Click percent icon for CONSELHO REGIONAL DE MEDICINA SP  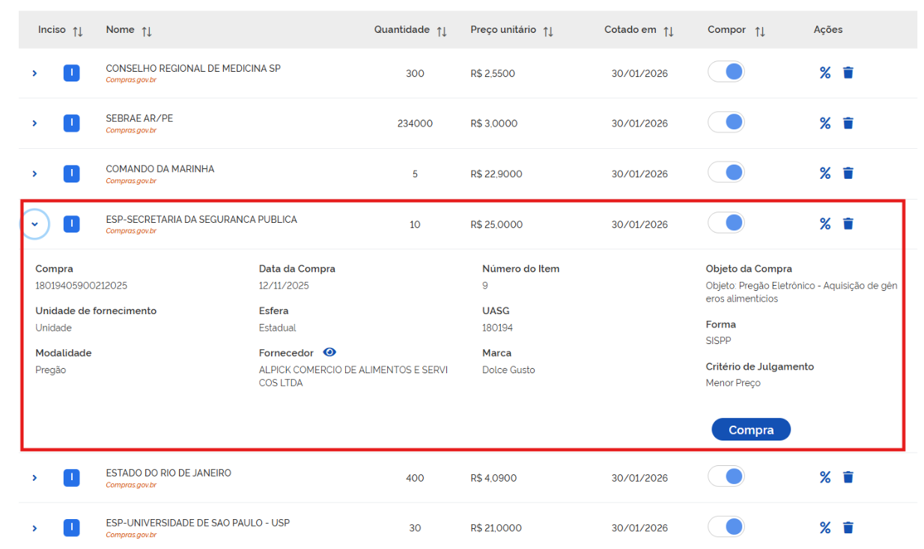(x=824, y=73)
